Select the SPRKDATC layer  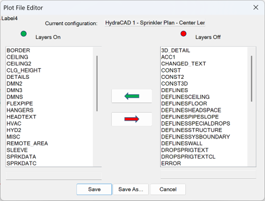click(50, 163)
